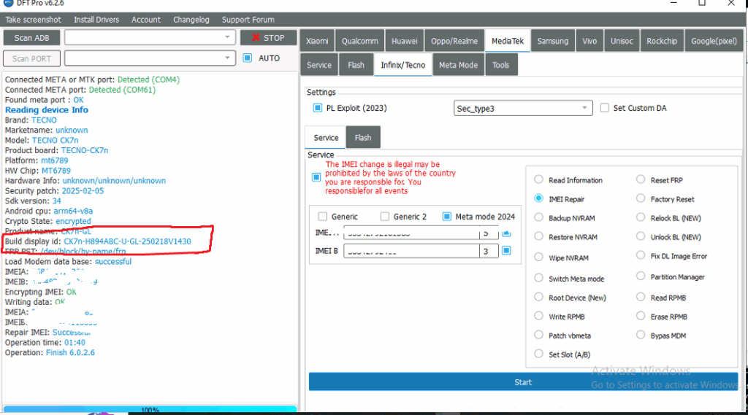Screen dimensions: 748x415
Task: Expand the dropdown next to Scan ADB
Action: click(x=227, y=37)
